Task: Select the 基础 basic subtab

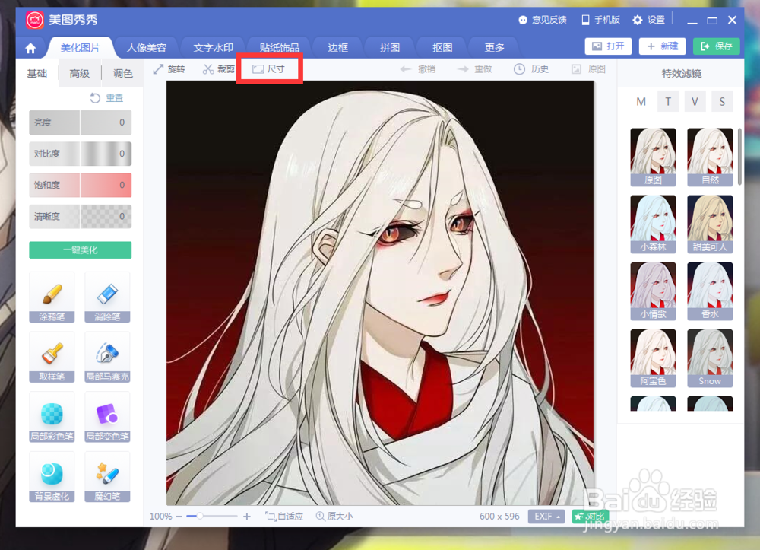Action: tap(37, 73)
